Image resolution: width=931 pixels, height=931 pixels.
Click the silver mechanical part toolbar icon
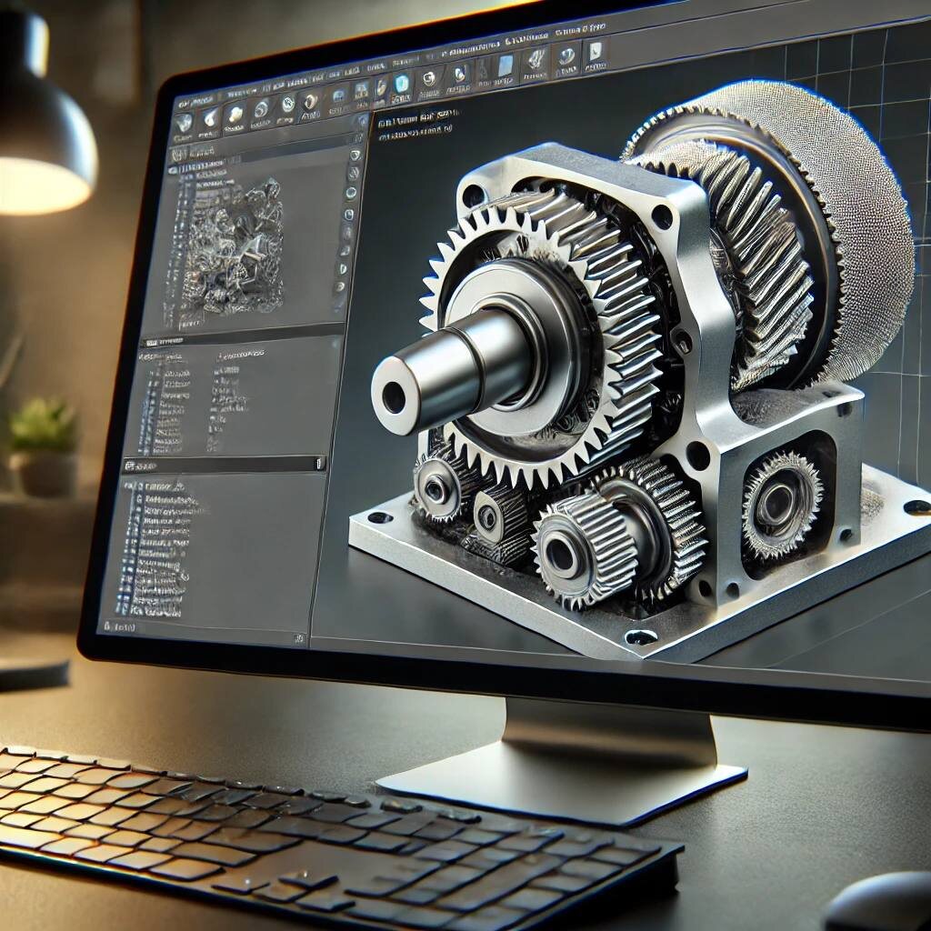click(x=536, y=61)
